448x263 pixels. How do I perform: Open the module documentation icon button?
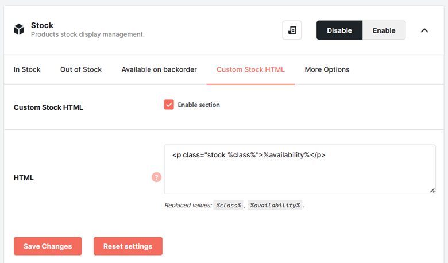tap(292, 30)
